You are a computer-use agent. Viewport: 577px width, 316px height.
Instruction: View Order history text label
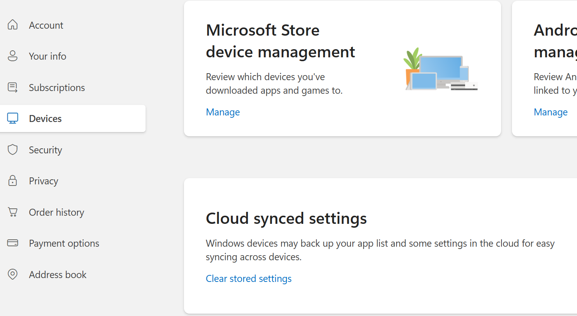click(x=57, y=213)
